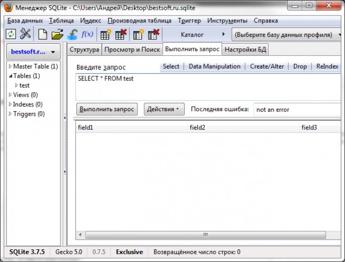Screen dimensions: 345x262
Task: Click SQLite 3.7.5 in status bar
Action: (27, 252)
